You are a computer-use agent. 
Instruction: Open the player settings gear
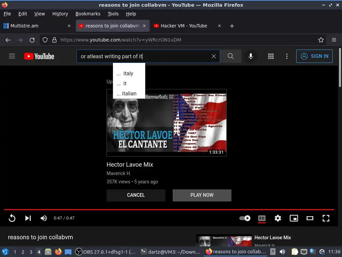(x=278, y=218)
